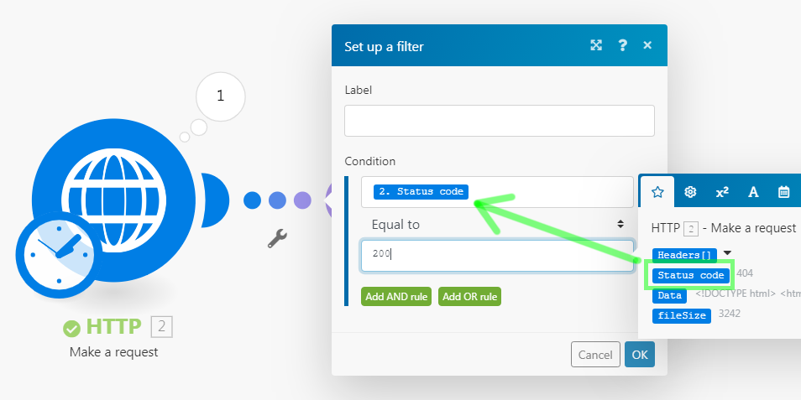Expand the Headers[] collection arrow
The width and height of the screenshot is (801, 400).
point(727,253)
